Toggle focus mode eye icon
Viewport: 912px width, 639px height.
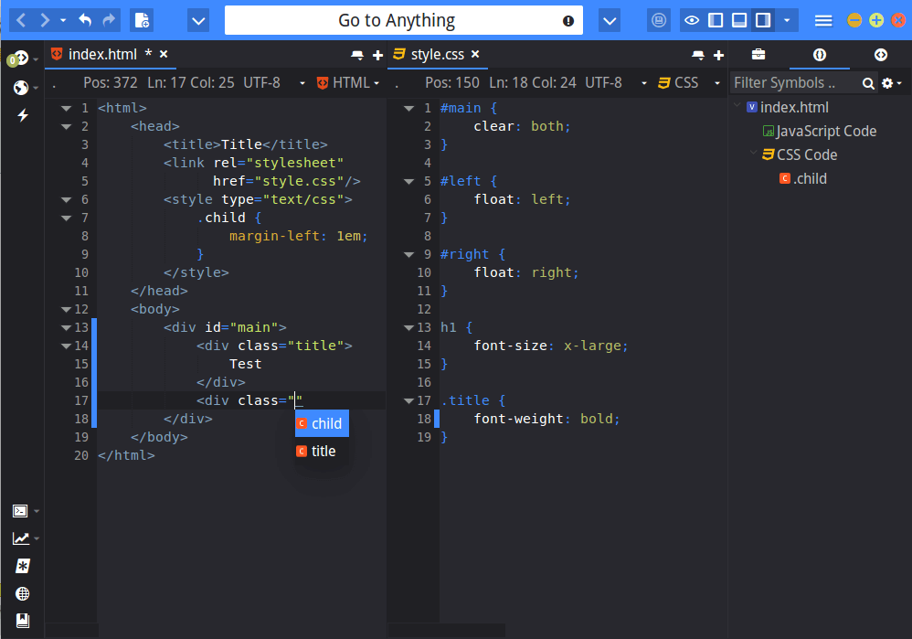coord(692,20)
